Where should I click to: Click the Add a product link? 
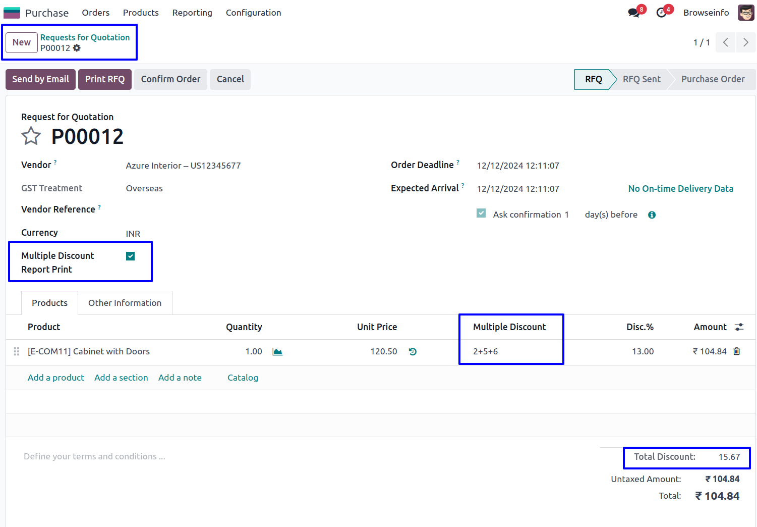[56, 378]
